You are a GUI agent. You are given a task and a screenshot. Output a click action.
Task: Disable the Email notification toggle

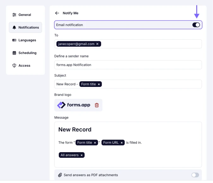click(x=196, y=25)
